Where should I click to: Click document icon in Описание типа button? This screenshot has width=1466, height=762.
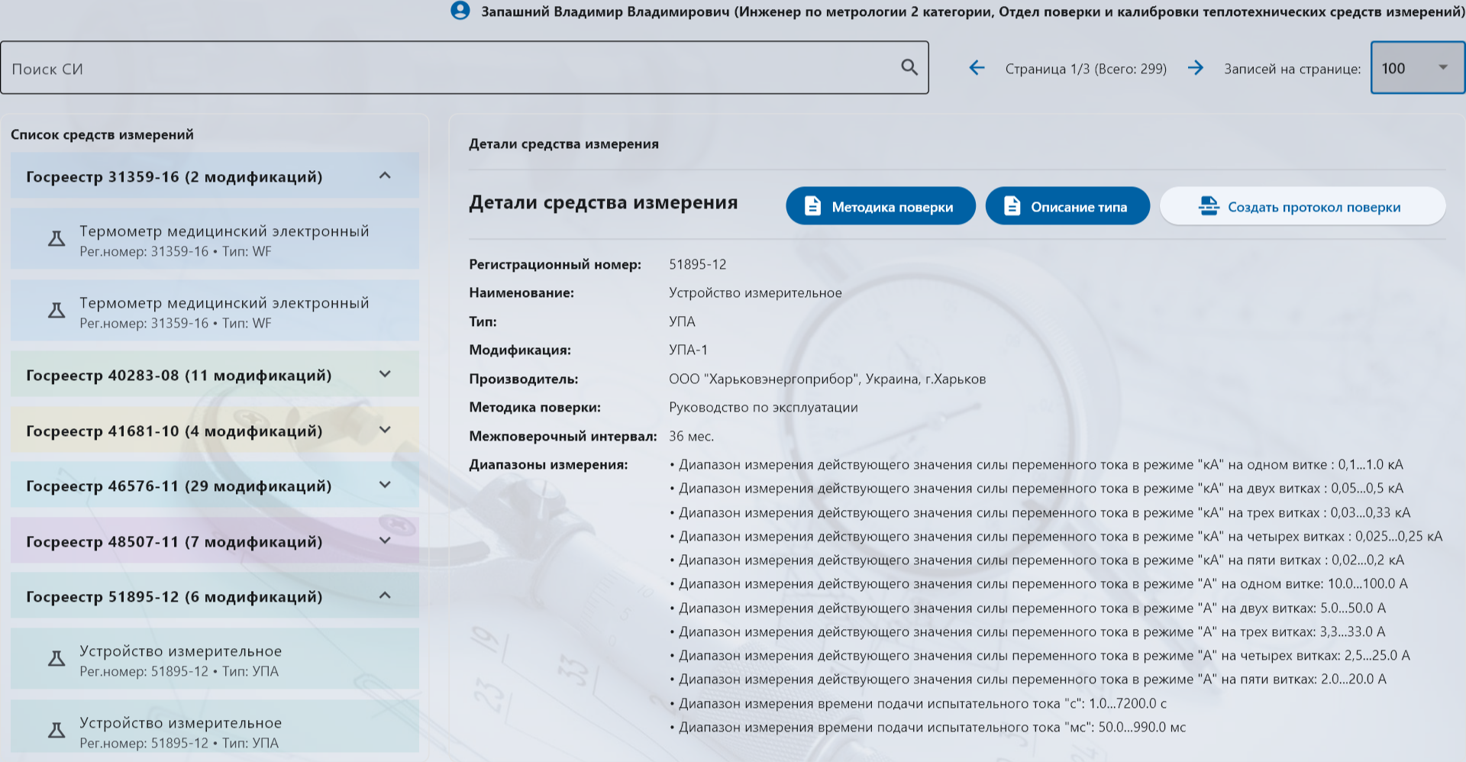pos(1012,206)
